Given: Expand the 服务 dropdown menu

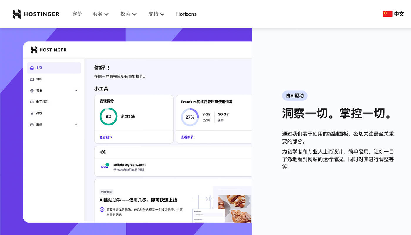Looking at the screenshot, I should tap(100, 14).
